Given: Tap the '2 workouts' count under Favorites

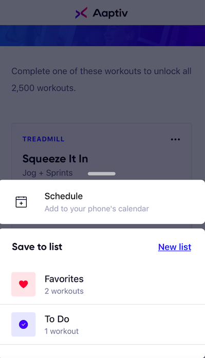Looking at the screenshot, I should (64, 291).
